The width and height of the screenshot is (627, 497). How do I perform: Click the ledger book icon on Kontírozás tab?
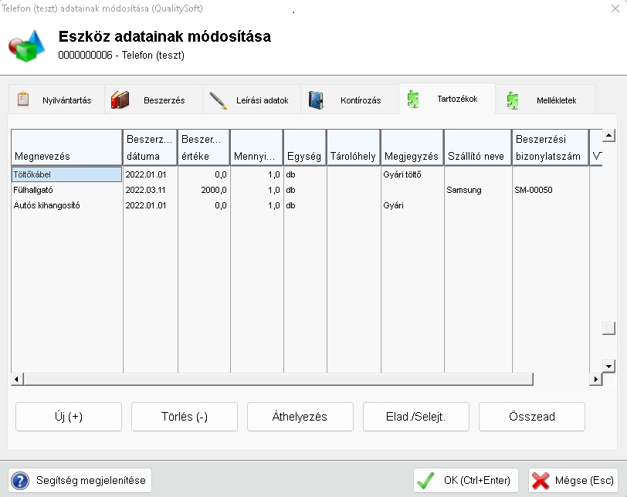316,100
